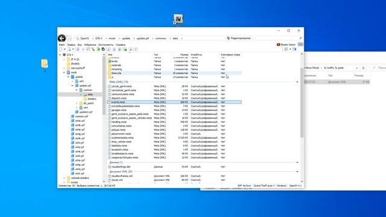Sort by the Размер column header
This screenshot has height=217, width=386.
pyautogui.click(x=184, y=55)
